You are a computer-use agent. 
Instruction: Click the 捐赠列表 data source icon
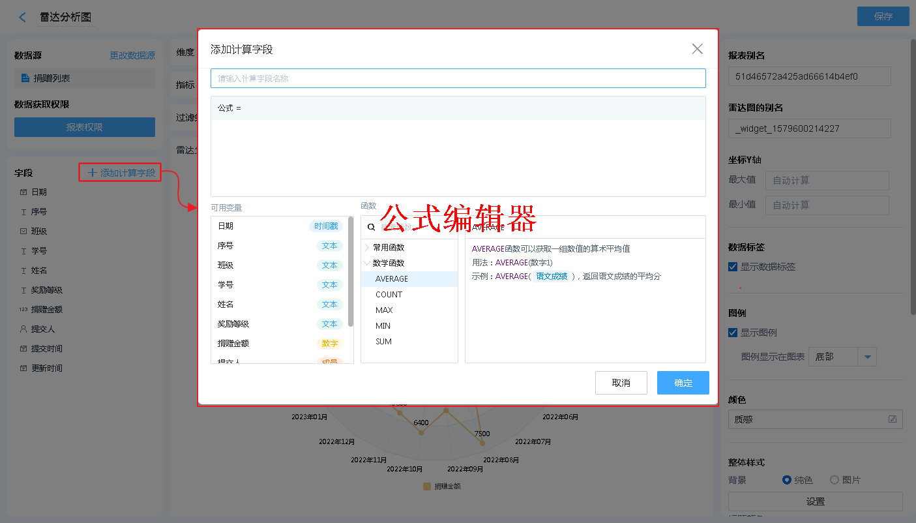tap(25, 78)
